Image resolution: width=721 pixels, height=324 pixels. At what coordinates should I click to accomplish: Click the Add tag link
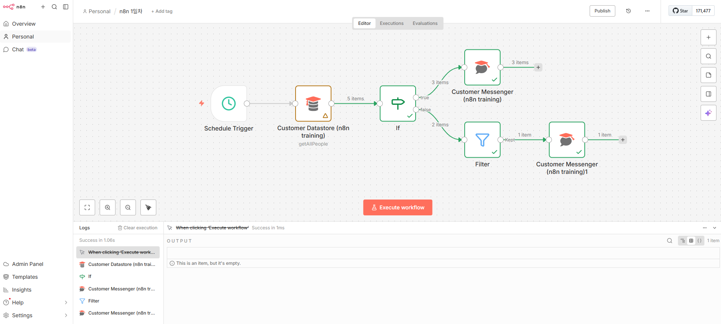[162, 11]
